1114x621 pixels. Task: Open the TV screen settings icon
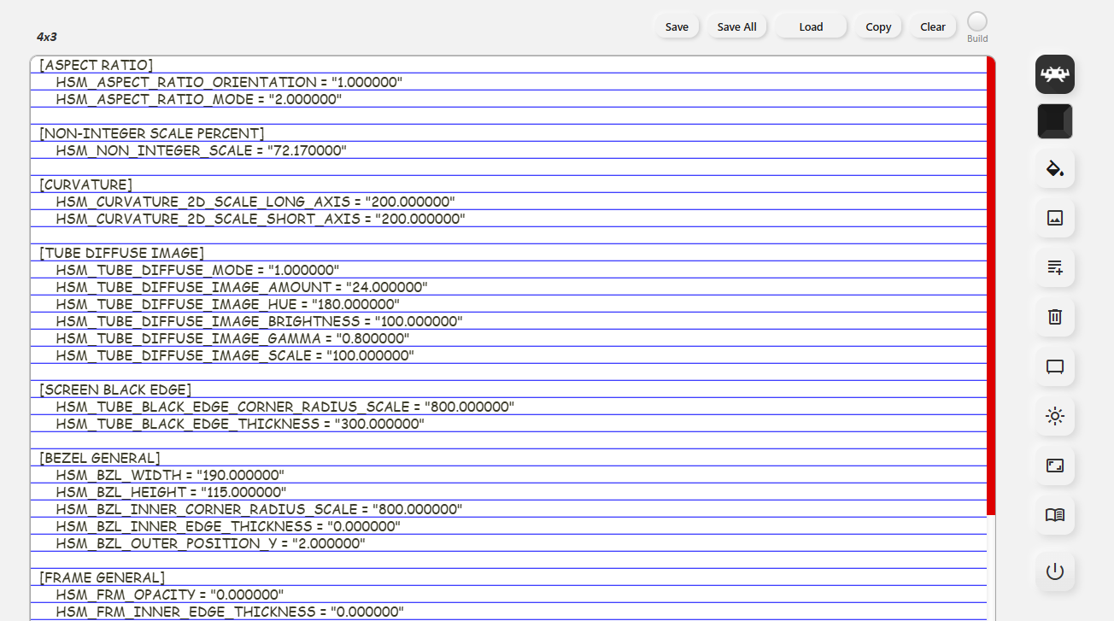pos(1054,366)
